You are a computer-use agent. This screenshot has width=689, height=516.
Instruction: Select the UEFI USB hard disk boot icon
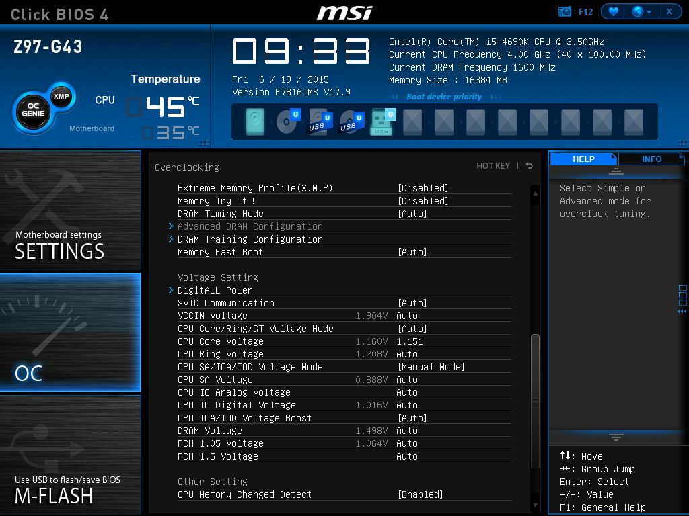320,122
